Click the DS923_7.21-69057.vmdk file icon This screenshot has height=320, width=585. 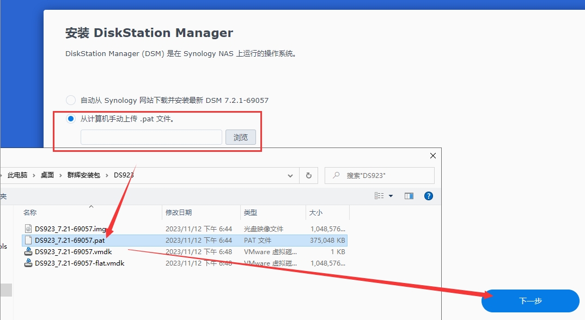29,252
